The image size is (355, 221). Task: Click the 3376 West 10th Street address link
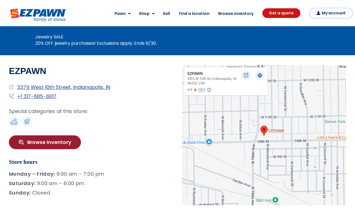pos(64,87)
